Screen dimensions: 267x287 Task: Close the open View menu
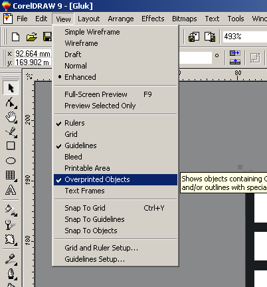click(x=63, y=19)
